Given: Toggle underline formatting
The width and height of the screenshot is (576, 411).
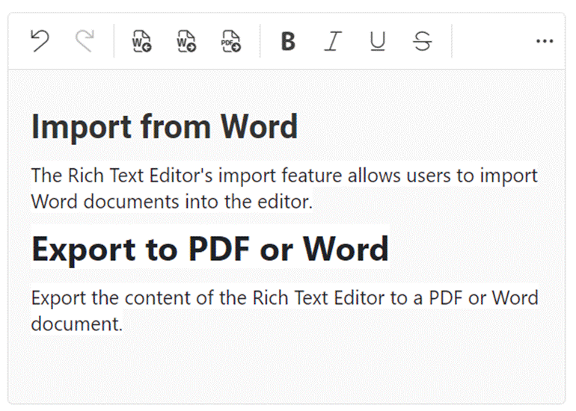Looking at the screenshot, I should click(x=378, y=41).
